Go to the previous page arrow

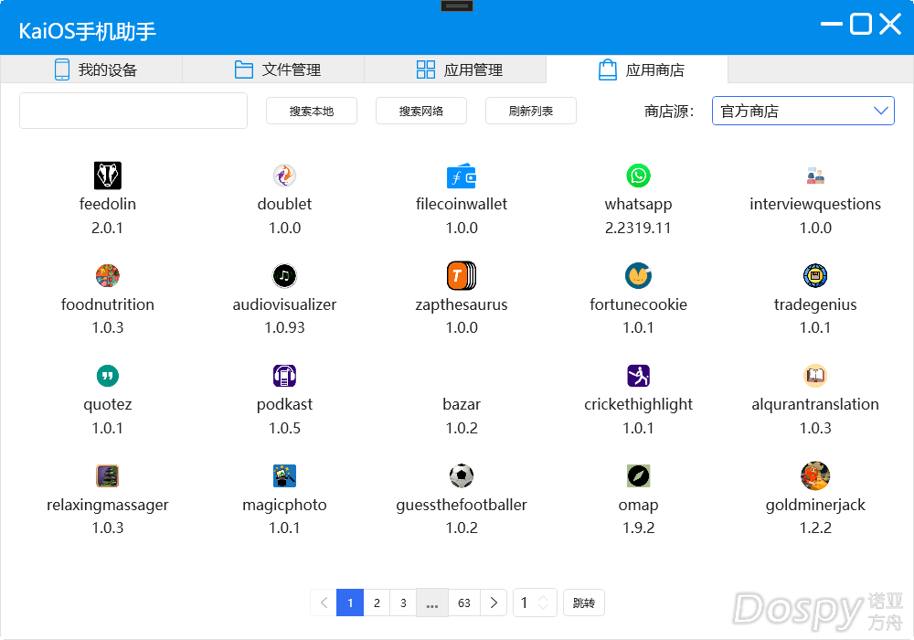point(324,603)
